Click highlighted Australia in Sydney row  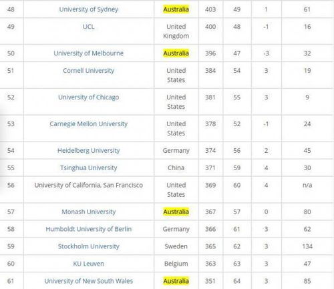(x=176, y=9)
